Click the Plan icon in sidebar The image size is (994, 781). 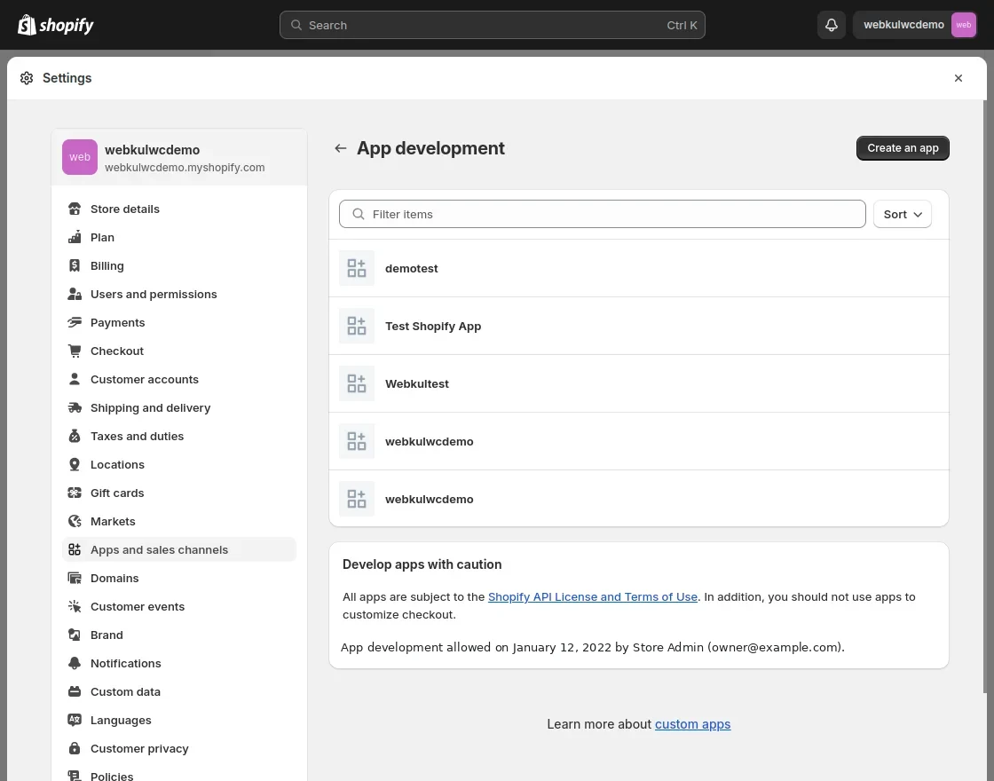pos(75,237)
